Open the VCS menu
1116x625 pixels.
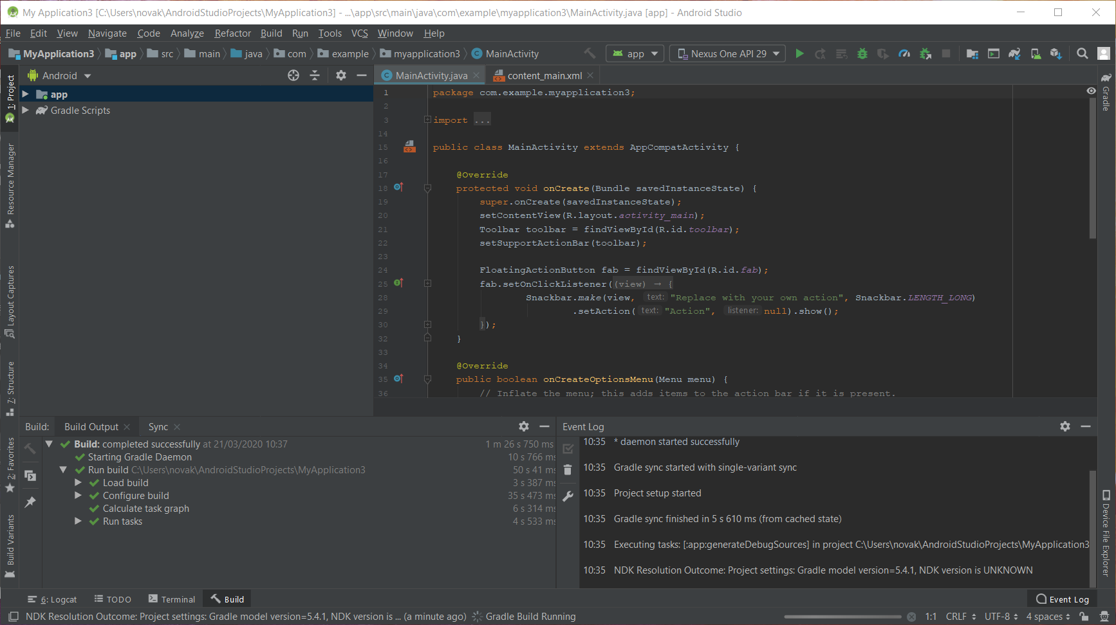359,33
